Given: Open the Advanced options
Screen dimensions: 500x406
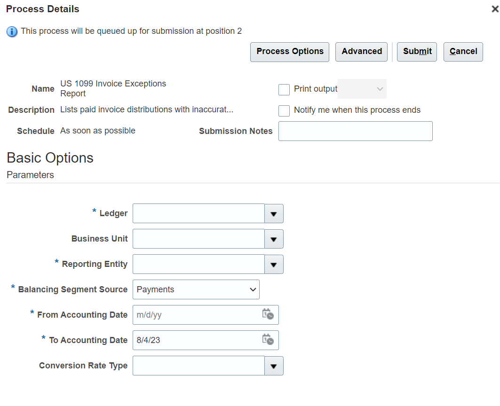Looking at the screenshot, I should coord(362,52).
